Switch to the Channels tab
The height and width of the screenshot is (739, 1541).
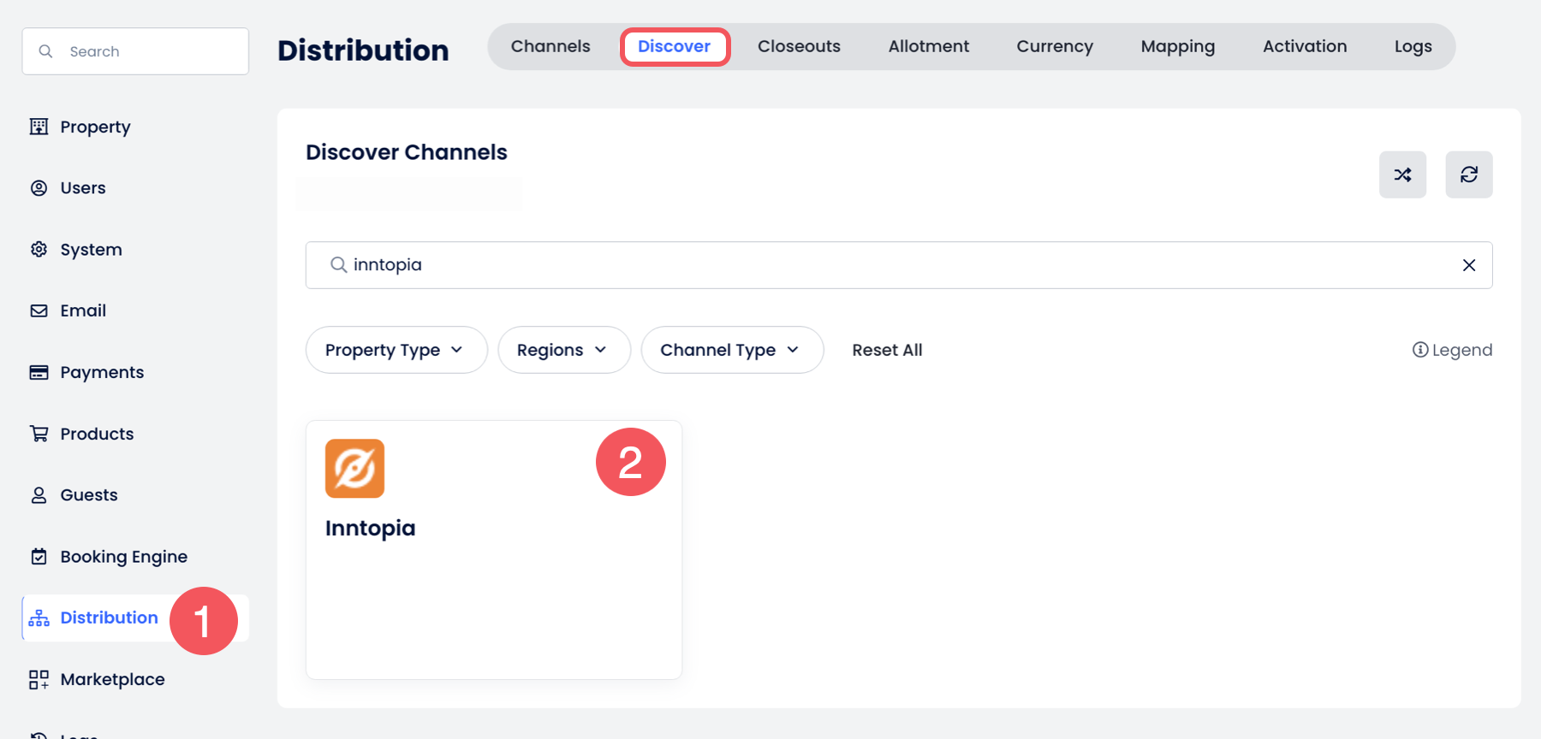(x=550, y=46)
